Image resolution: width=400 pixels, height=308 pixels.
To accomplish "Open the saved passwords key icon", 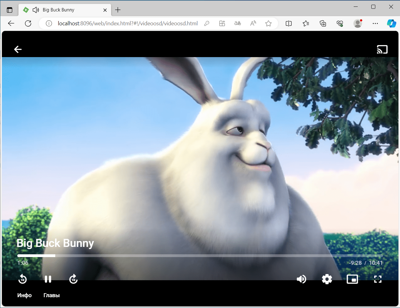I will point(207,23).
